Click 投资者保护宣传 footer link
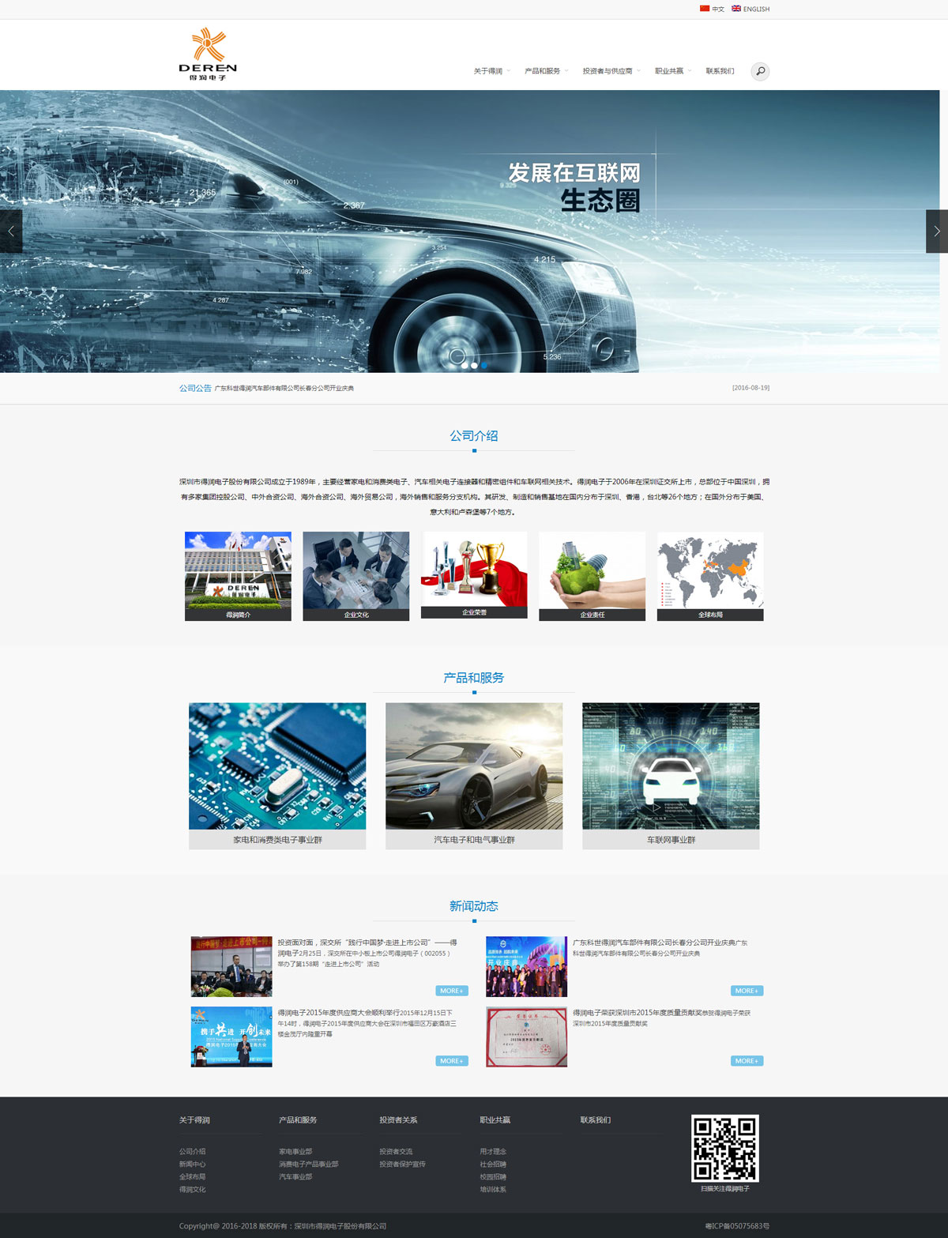Viewport: 948px width, 1238px height. (x=402, y=1164)
